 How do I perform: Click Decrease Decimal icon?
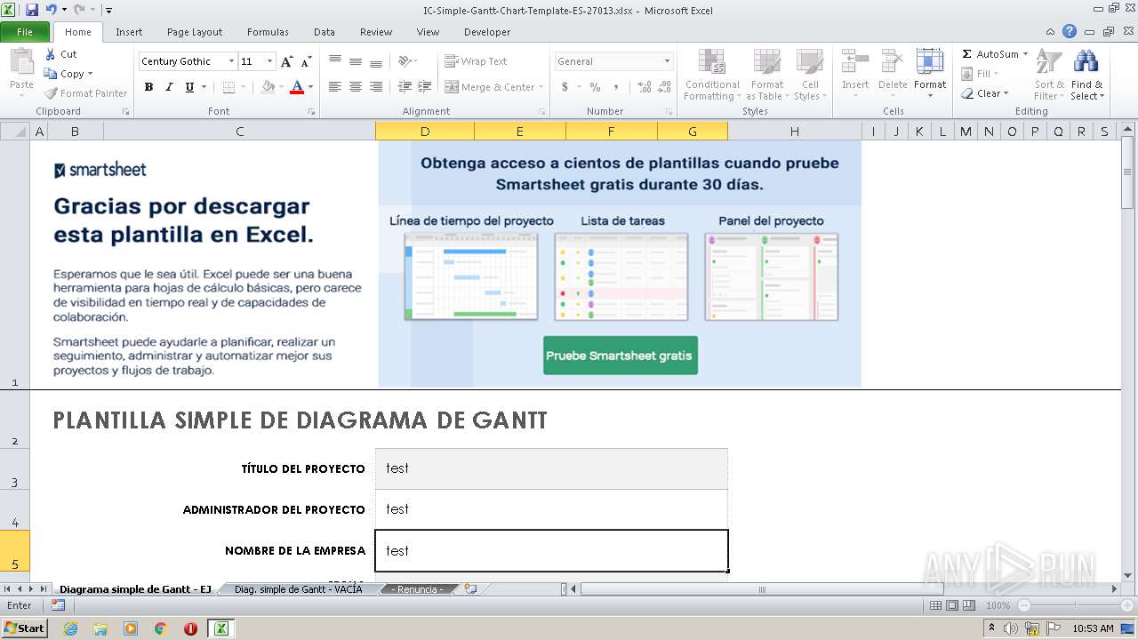[666, 87]
